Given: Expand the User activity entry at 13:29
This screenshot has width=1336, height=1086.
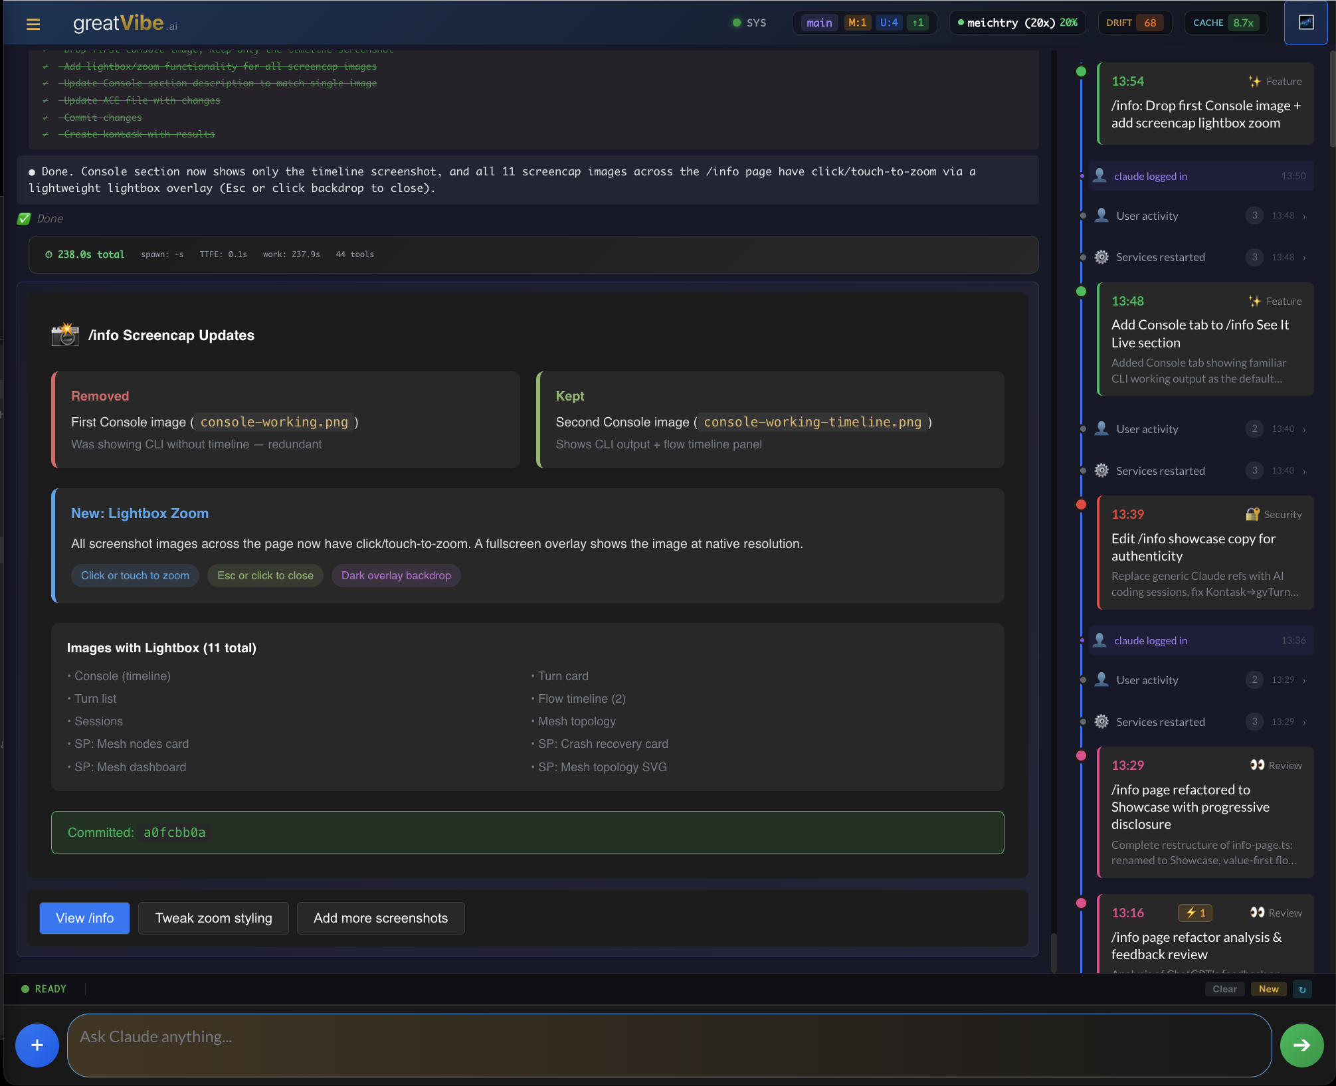Looking at the screenshot, I should pos(1196,679).
